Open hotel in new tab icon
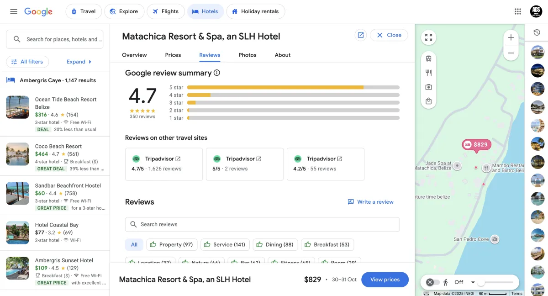 coord(361,35)
